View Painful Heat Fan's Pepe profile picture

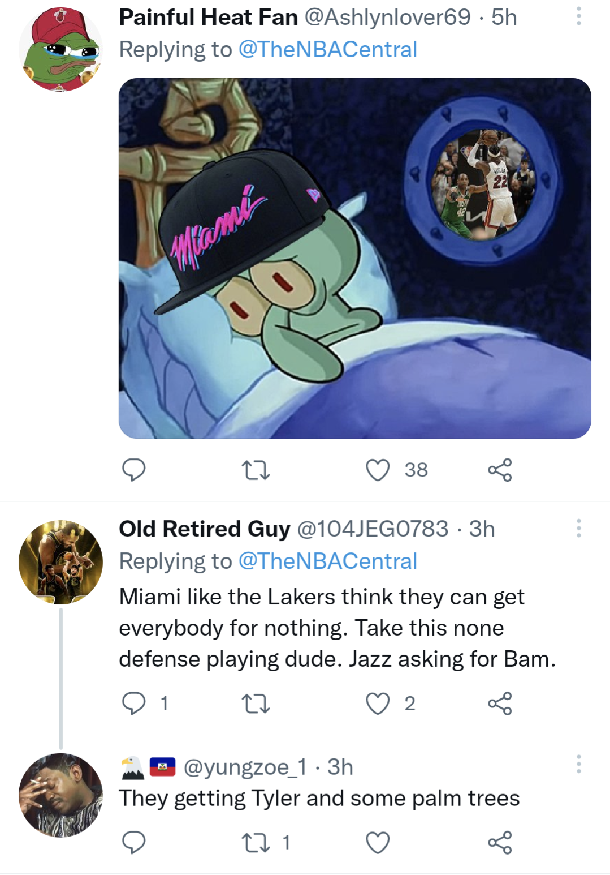pos(60,49)
